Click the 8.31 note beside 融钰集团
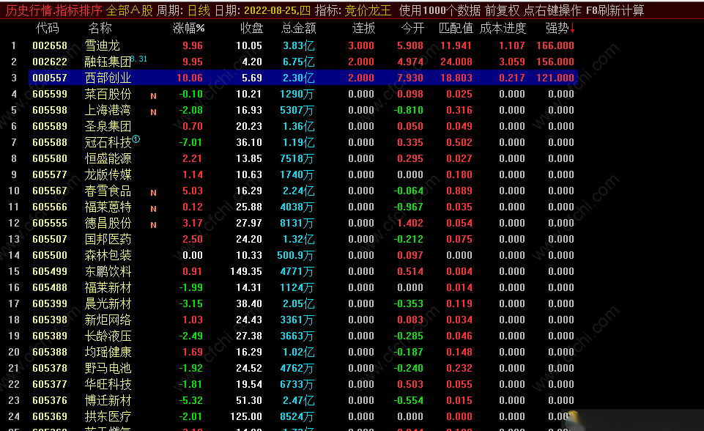The width and height of the screenshot is (704, 431). coord(139,59)
